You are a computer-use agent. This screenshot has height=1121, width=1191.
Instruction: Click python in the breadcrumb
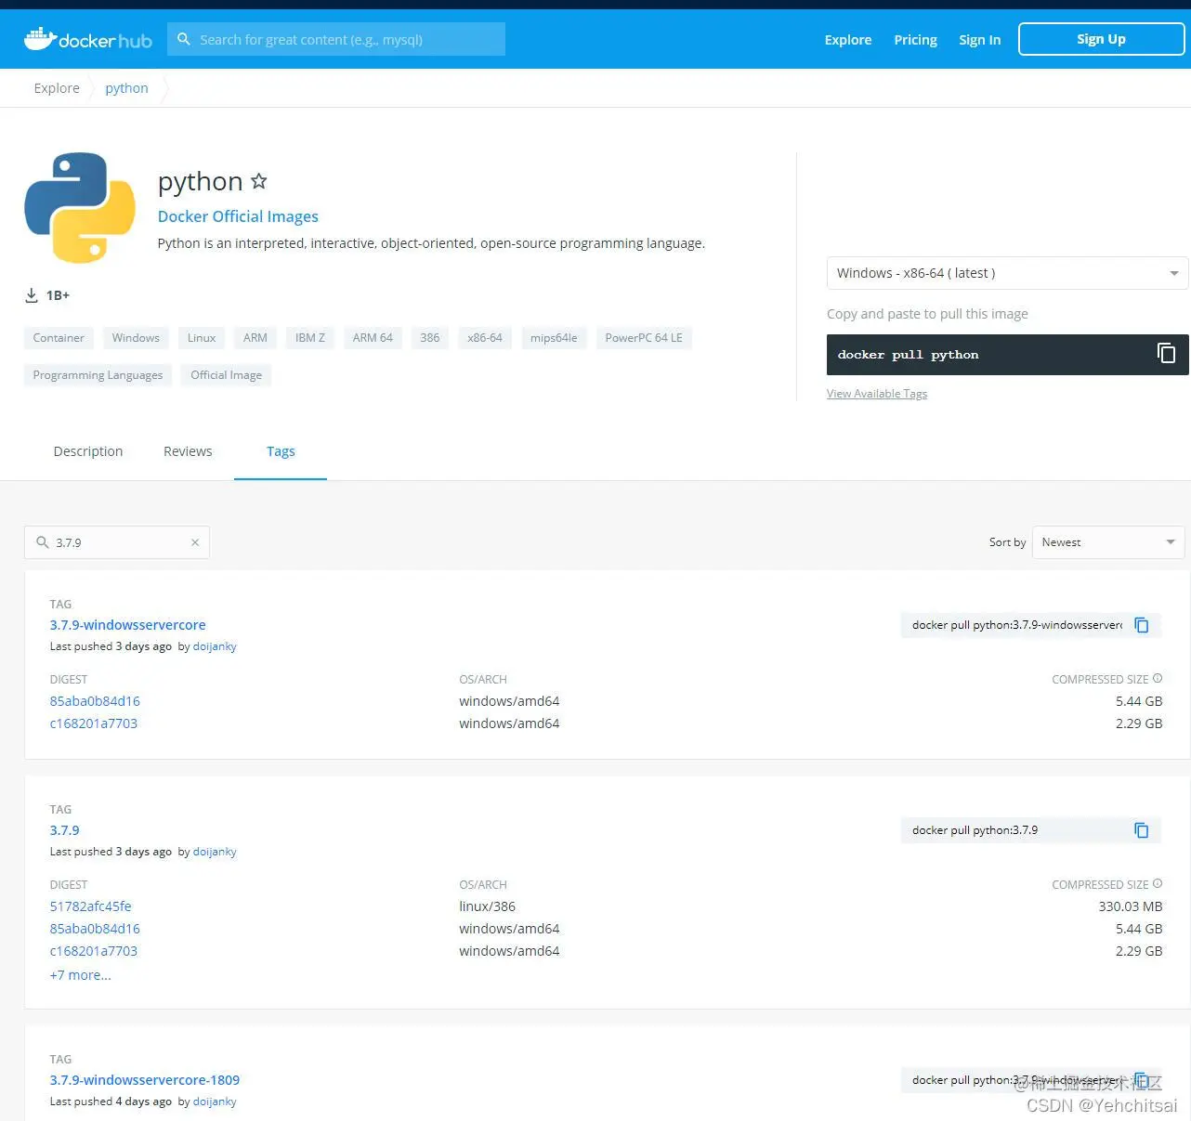(x=126, y=88)
